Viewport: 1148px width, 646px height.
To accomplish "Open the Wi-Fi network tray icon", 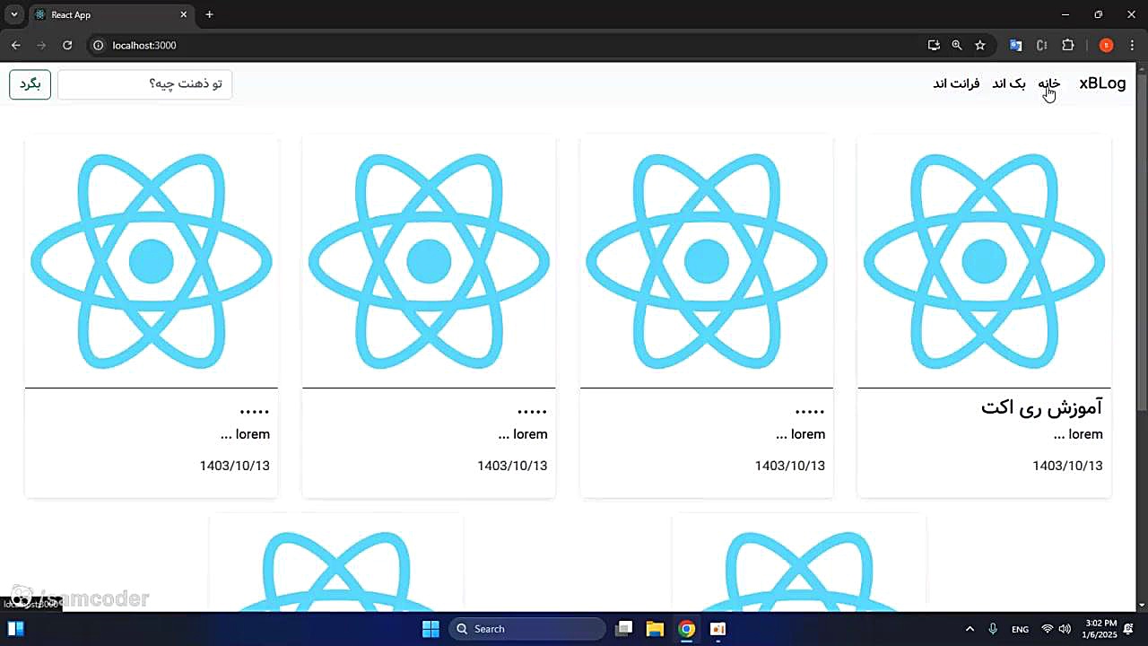I will tap(1048, 629).
